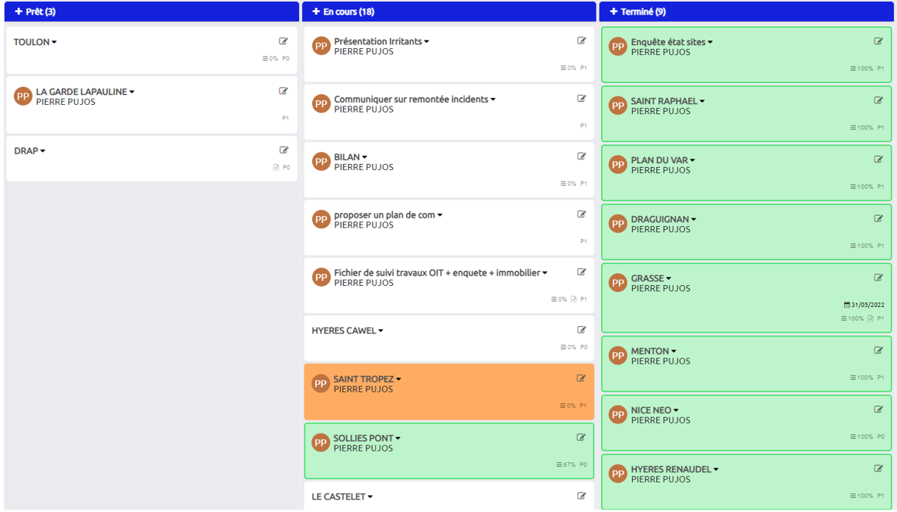Open dropdown next to SOLLIES PONT
This screenshot has height=512, width=897.
pos(398,439)
